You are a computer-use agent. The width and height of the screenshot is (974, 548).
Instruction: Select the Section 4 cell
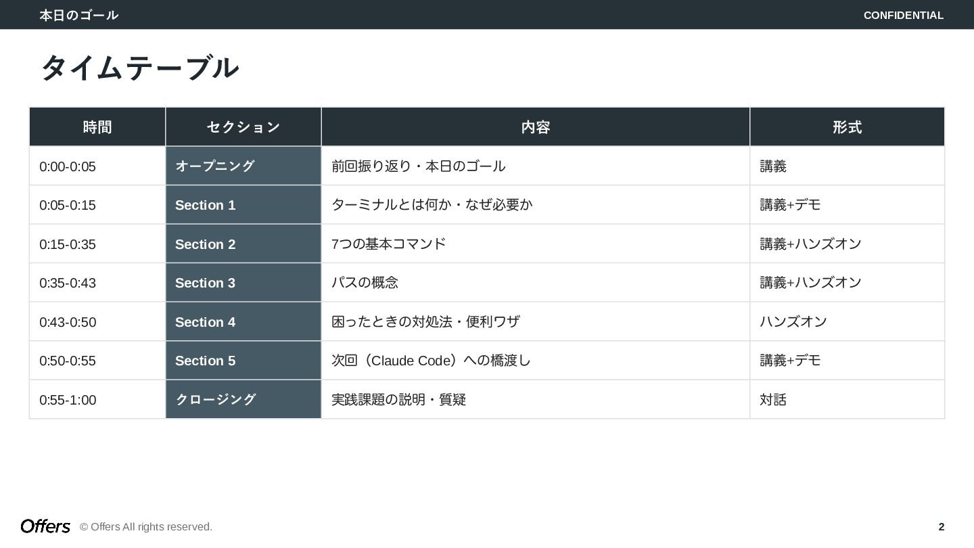pos(243,322)
